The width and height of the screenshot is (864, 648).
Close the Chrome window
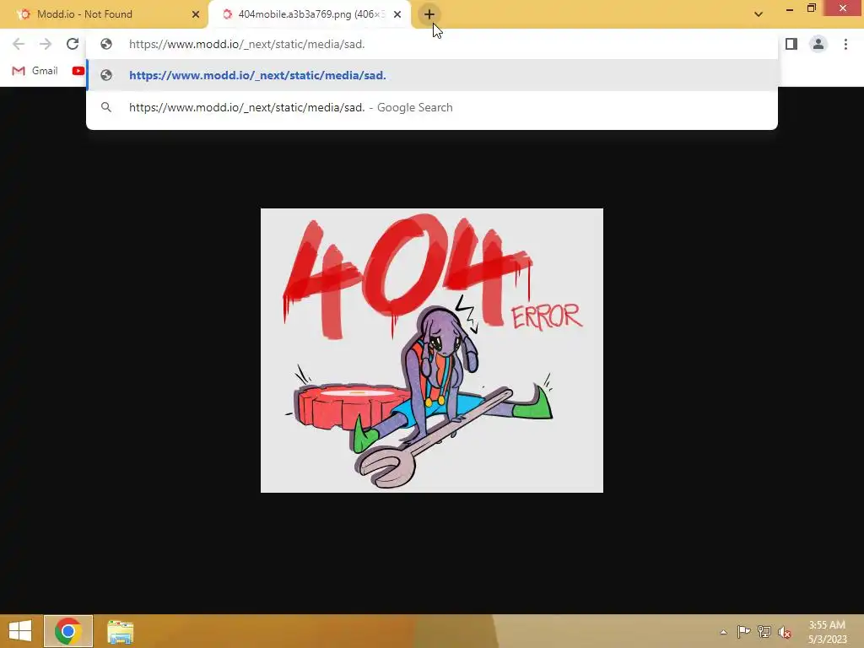[x=843, y=8]
